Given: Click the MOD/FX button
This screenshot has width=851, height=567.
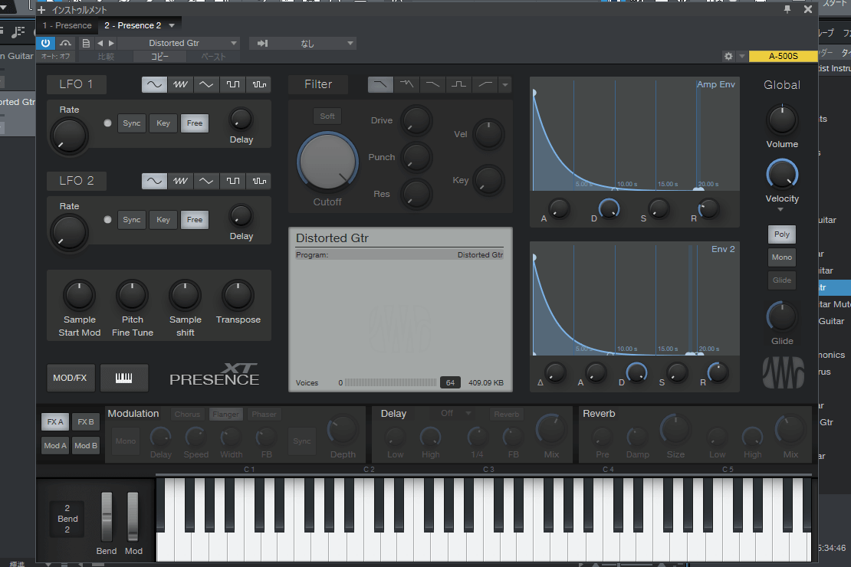Looking at the screenshot, I should tap(71, 378).
